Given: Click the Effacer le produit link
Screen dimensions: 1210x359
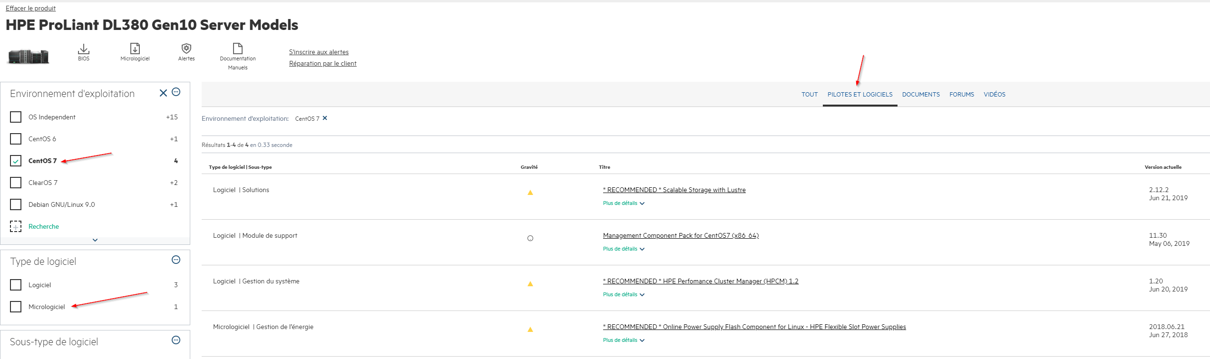Looking at the screenshot, I should click(x=30, y=8).
